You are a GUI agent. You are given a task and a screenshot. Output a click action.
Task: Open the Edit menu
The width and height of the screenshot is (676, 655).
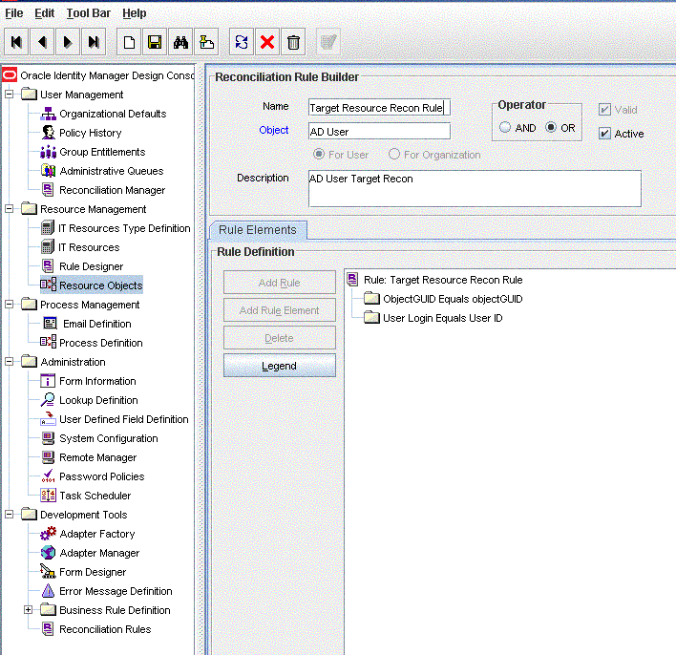point(45,13)
